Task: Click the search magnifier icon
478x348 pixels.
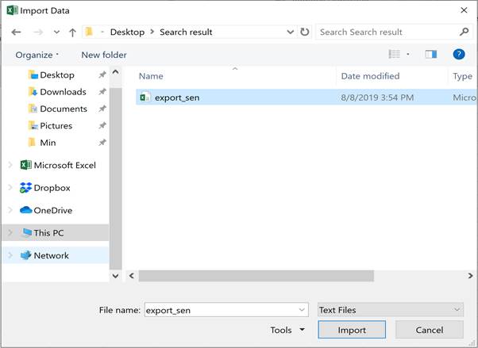Action: (x=464, y=33)
